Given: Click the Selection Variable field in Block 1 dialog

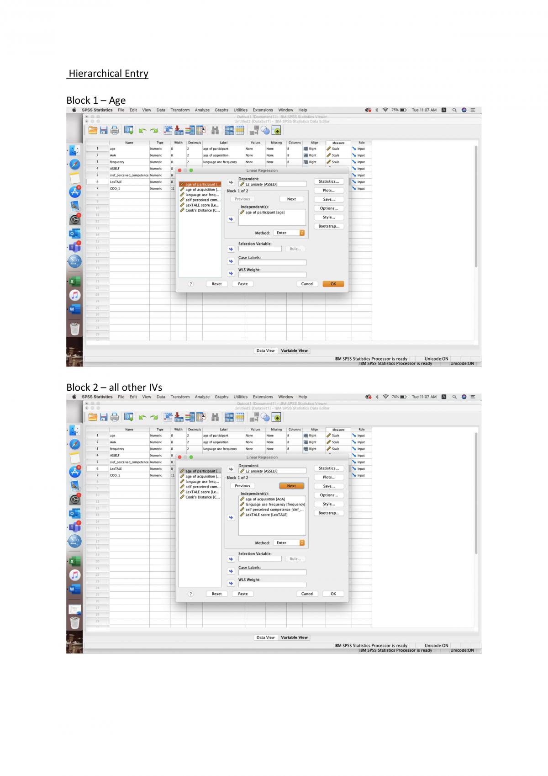Looking at the screenshot, I should [260, 249].
